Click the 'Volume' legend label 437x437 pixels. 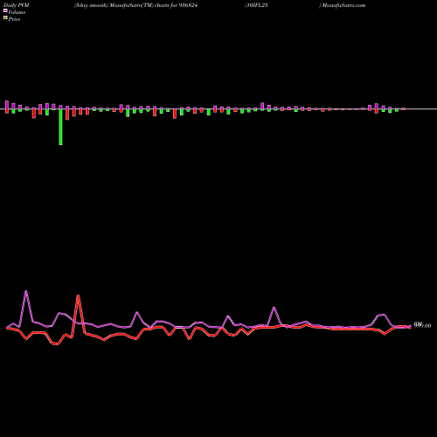(x=17, y=12)
